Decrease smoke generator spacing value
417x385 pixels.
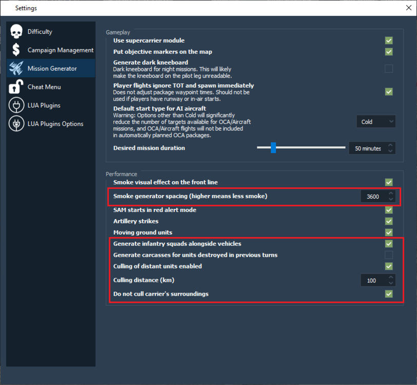[x=391, y=199]
